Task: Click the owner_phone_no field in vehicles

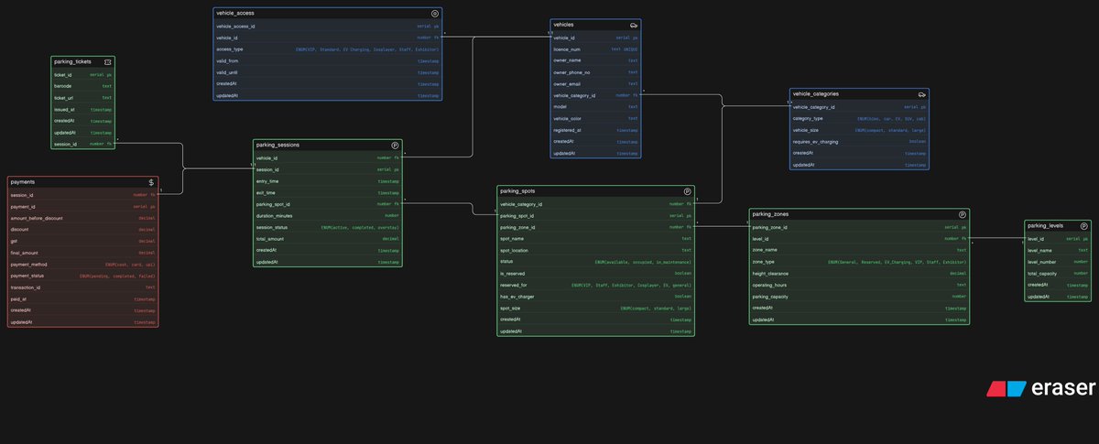Action: [595, 72]
